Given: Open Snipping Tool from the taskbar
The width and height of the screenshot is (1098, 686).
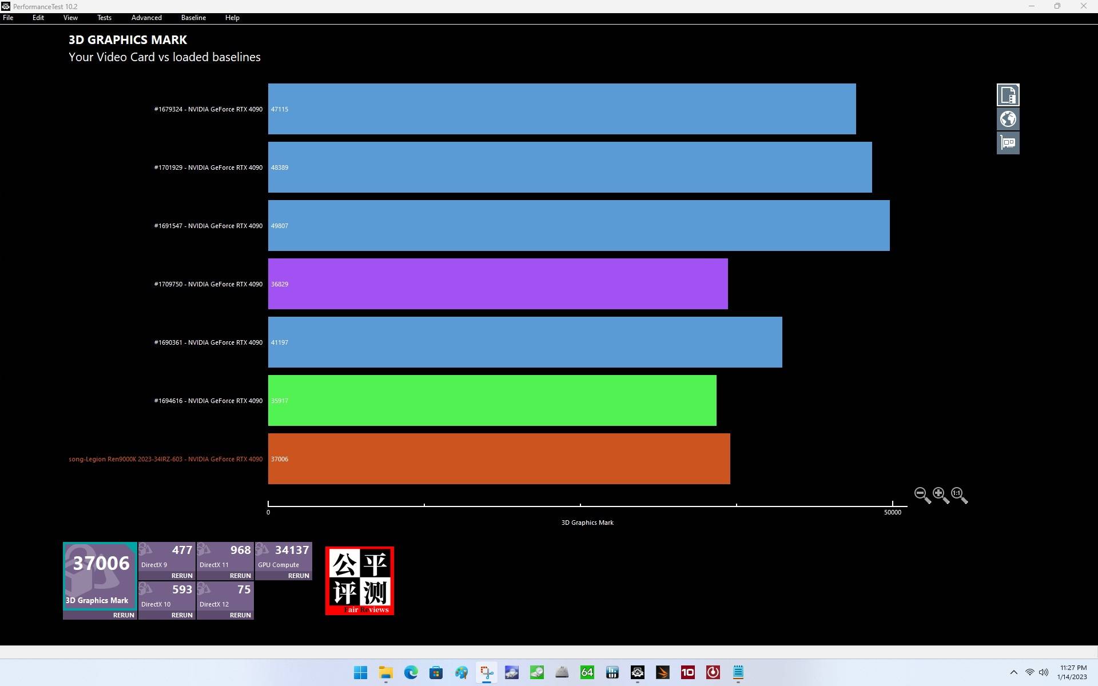Looking at the screenshot, I should tap(487, 672).
